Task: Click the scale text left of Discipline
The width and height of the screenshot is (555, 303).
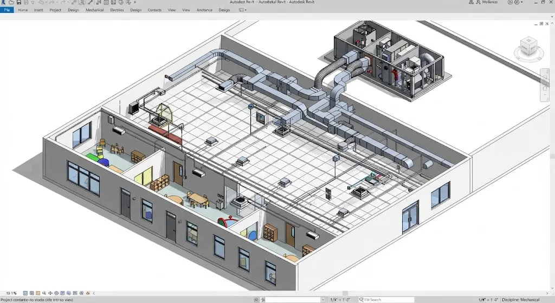Action: pyautogui.click(x=488, y=300)
